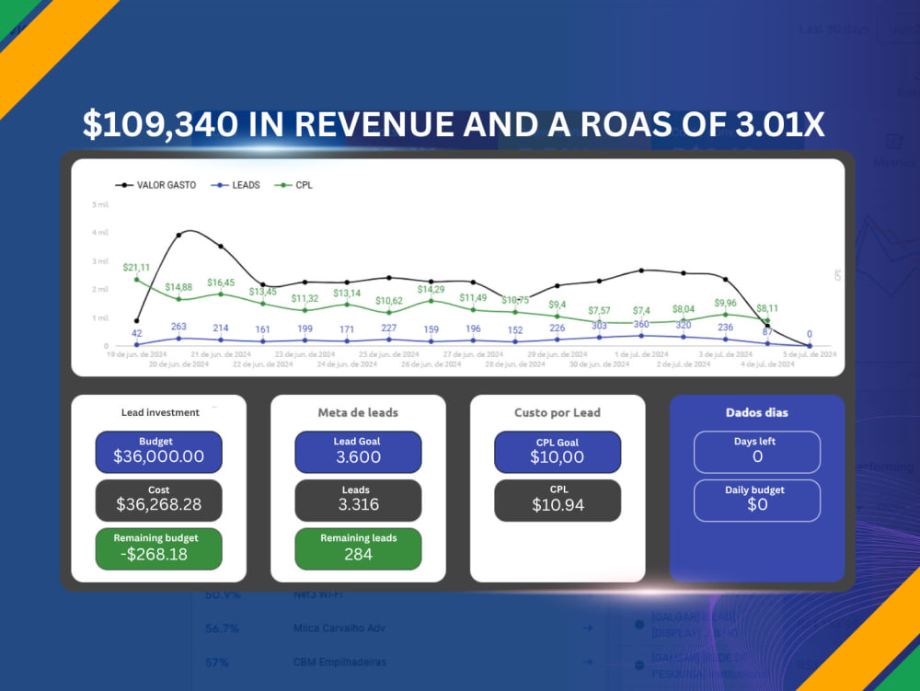The height and width of the screenshot is (691, 920).
Task: Click the Custo por Lead heading
Action: (558, 412)
